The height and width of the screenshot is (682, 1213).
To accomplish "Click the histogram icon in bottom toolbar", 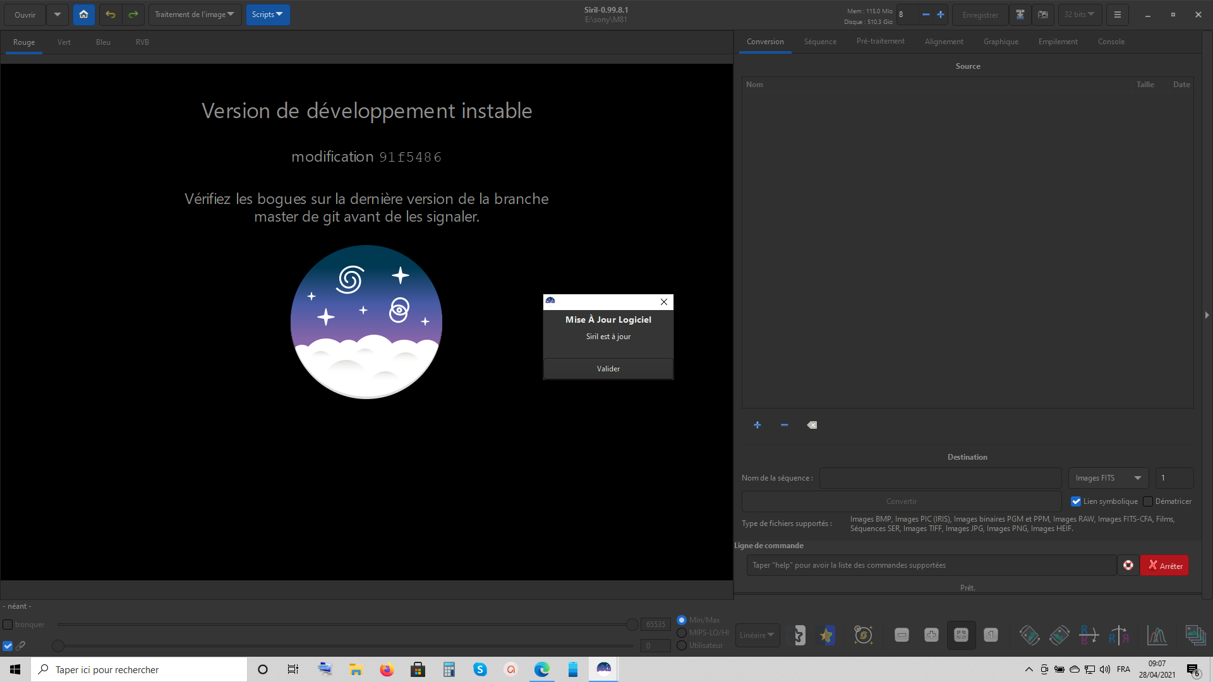I will click(1157, 635).
